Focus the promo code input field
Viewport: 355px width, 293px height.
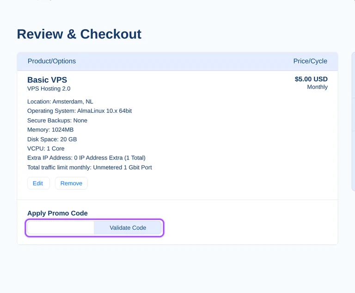tap(61, 228)
